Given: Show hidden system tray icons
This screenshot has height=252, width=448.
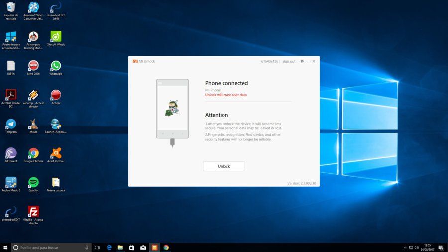Looking at the screenshot, I should click(x=405, y=248).
